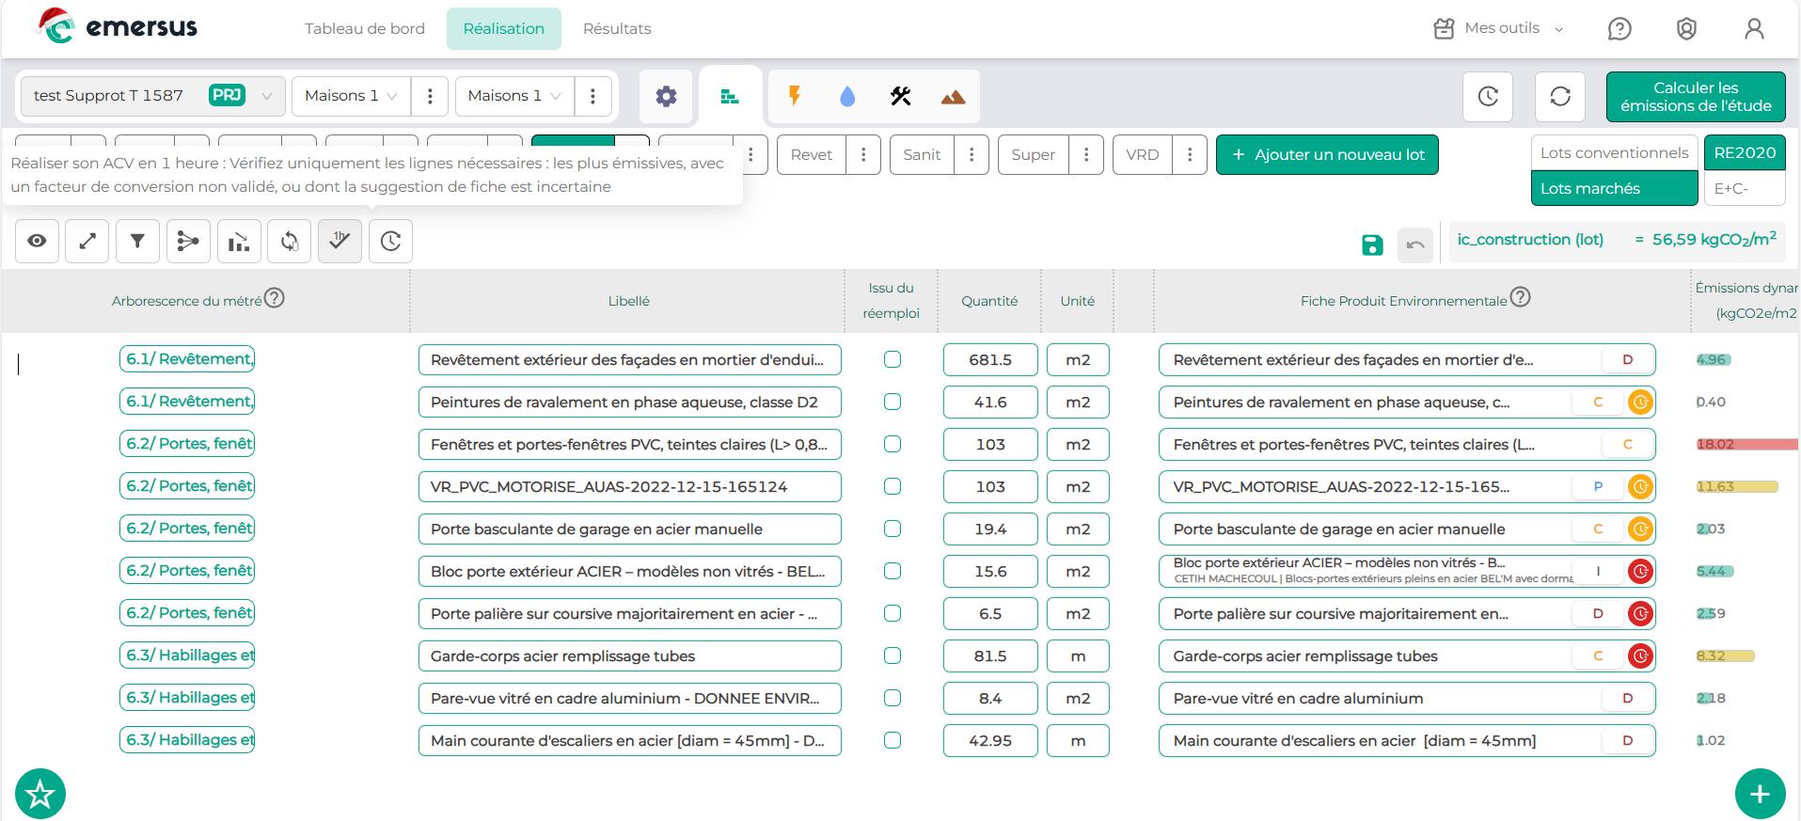Click the green save disk icon
This screenshot has width=1801, height=821.
1372,245
